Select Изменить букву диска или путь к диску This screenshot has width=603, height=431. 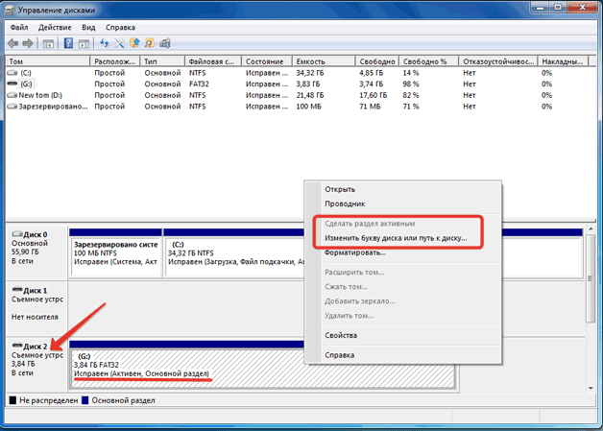[x=395, y=237]
